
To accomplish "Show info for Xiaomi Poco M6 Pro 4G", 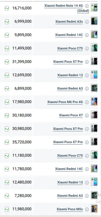I will pyautogui.click(x=87, y=102).
